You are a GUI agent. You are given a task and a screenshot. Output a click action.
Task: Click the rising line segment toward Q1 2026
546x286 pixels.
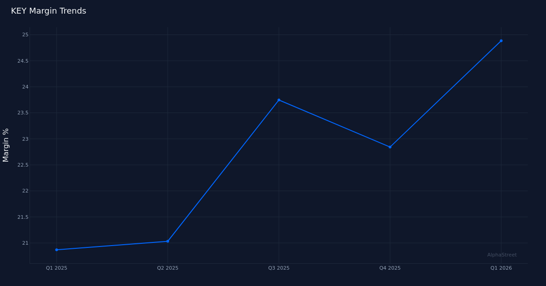[446, 93]
